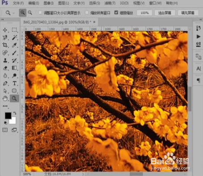Open the View menu
Image resolution: width=203 pixels, height=176 pixels.
(x=139, y=3)
